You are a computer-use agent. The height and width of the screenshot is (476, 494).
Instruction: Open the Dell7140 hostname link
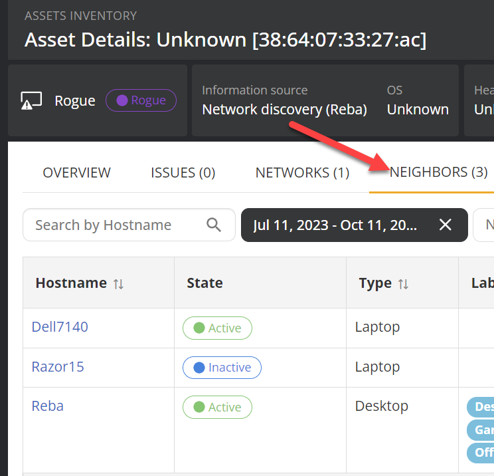tap(60, 326)
